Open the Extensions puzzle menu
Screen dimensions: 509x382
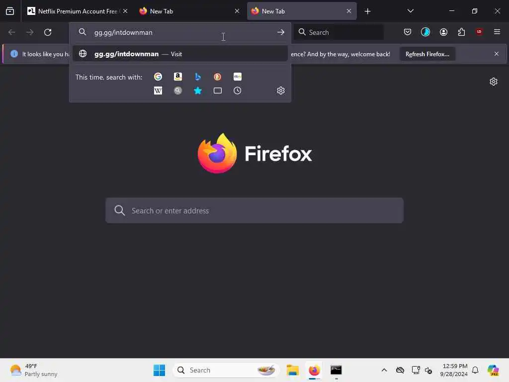point(461,32)
